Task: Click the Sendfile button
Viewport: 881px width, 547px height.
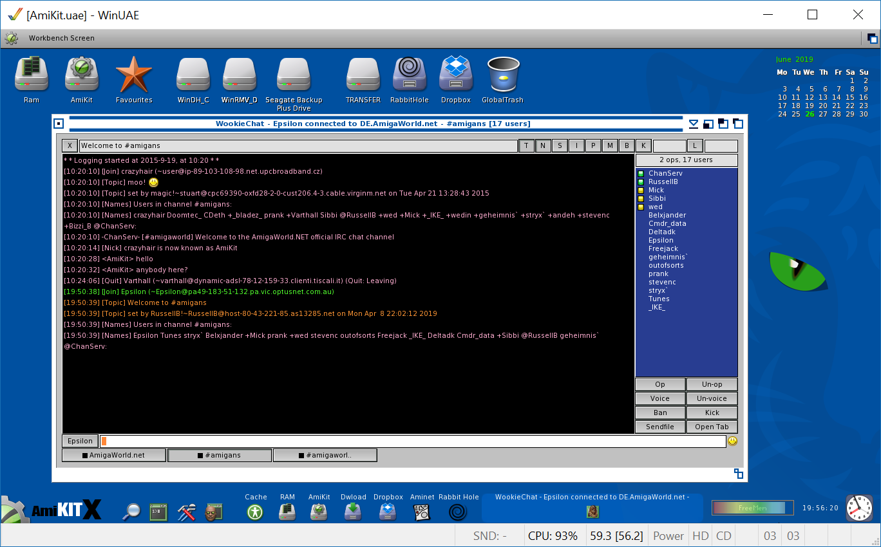Action: click(660, 427)
